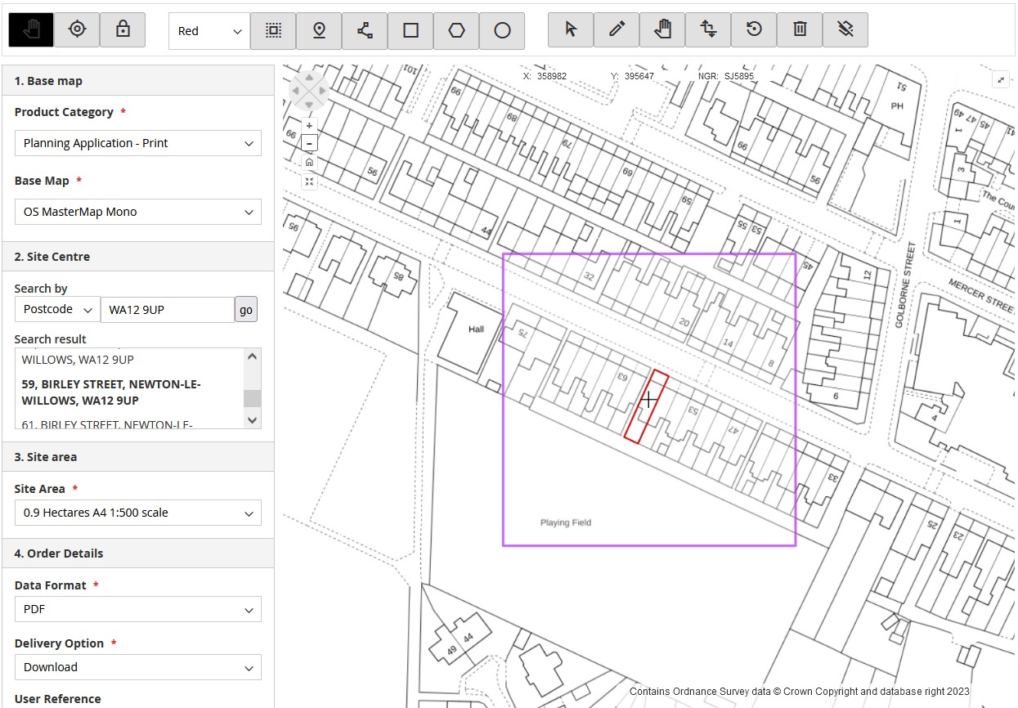Zoom out with the minus button

tap(309, 143)
